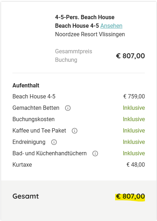This screenshot has height=221, width=157.
Task: Click the 4-5-Pers. Beach House title
Action: click(x=85, y=17)
